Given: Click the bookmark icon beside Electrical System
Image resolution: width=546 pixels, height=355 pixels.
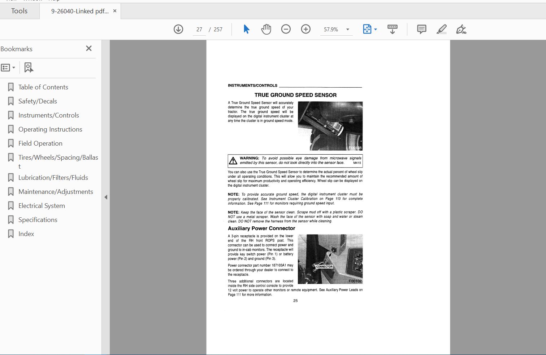Looking at the screenshot, I should pyautogui.click(x=11, y=206).
